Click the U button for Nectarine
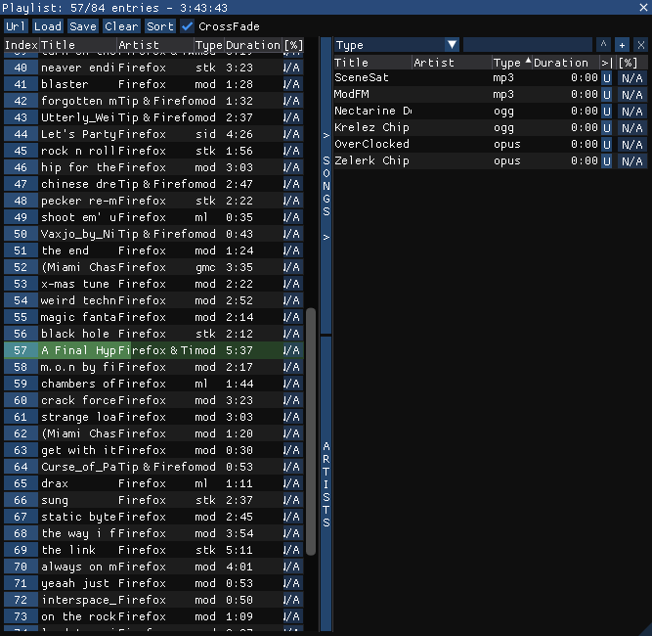 (607, 112)
